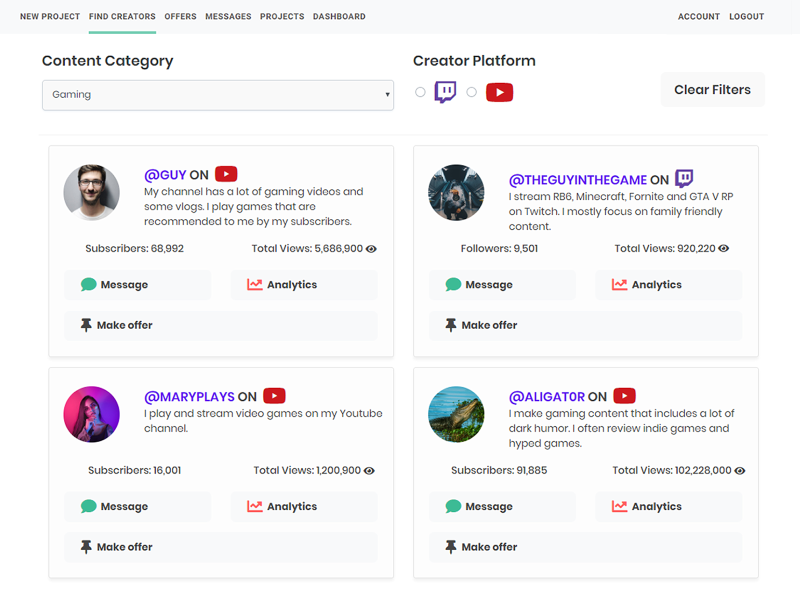Click eye icon next to @ALIGATOR's total views

pos(739,470)
